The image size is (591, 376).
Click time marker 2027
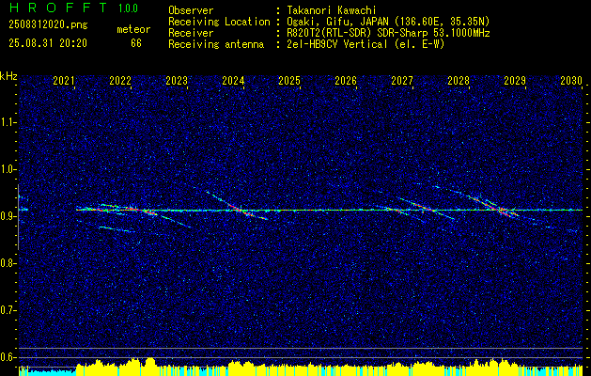(402, 80)
